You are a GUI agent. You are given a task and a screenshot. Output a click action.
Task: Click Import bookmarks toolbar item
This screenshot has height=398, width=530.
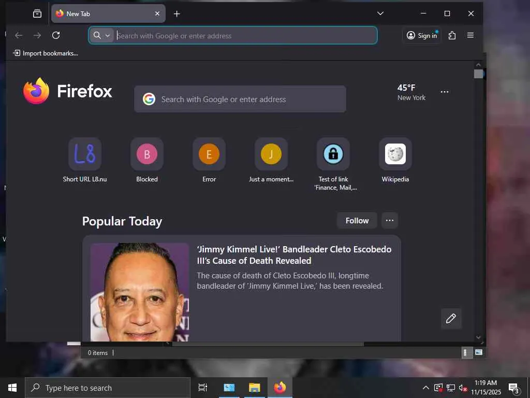[46, 53]
